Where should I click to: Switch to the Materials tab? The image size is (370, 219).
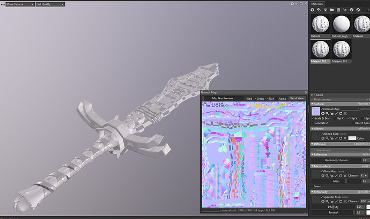(317, 4)
